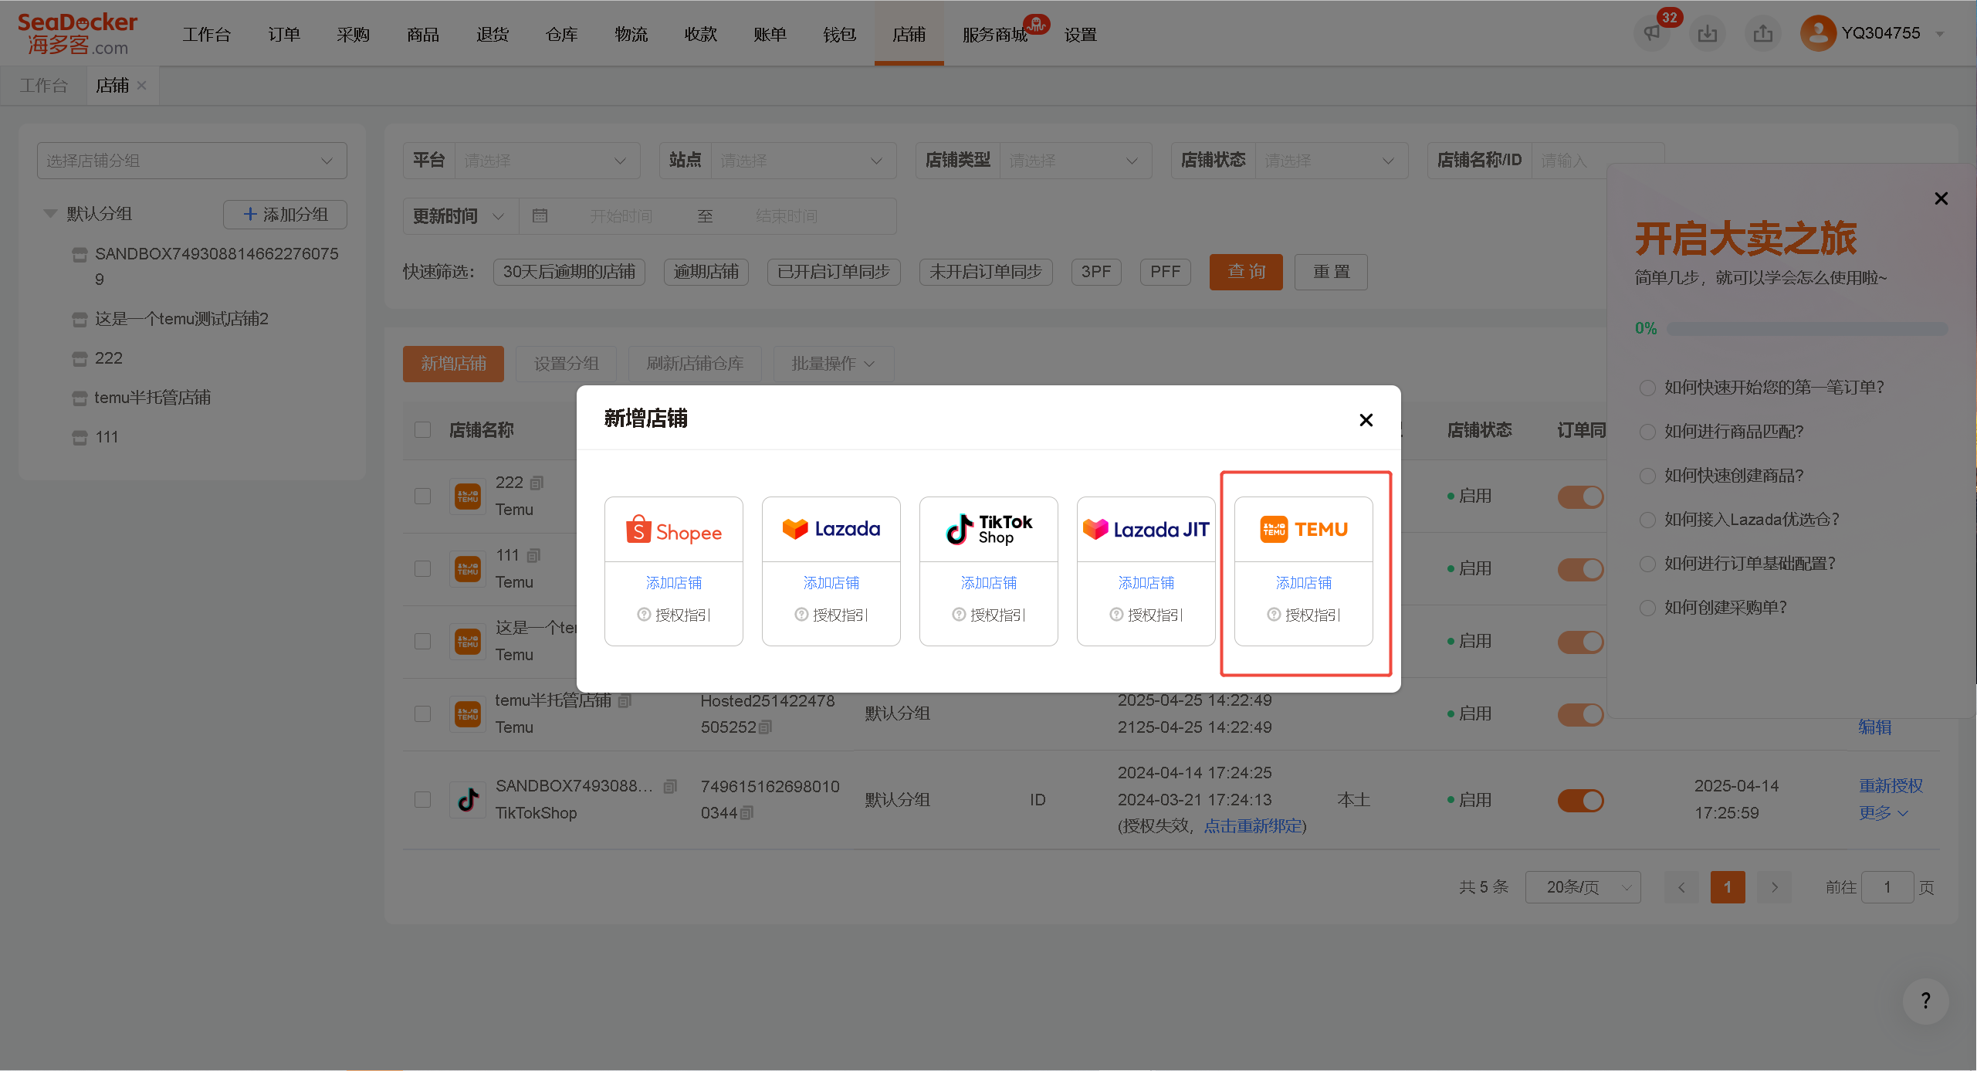Click the 查询 button
Image resolution: width=1977 pixels, height=1071 pixels.
(1246, 272)
